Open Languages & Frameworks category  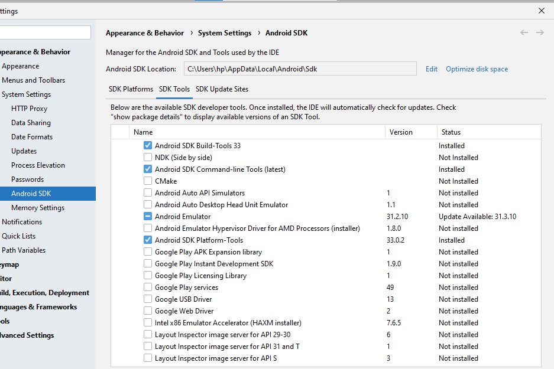[x=38, y=307]
